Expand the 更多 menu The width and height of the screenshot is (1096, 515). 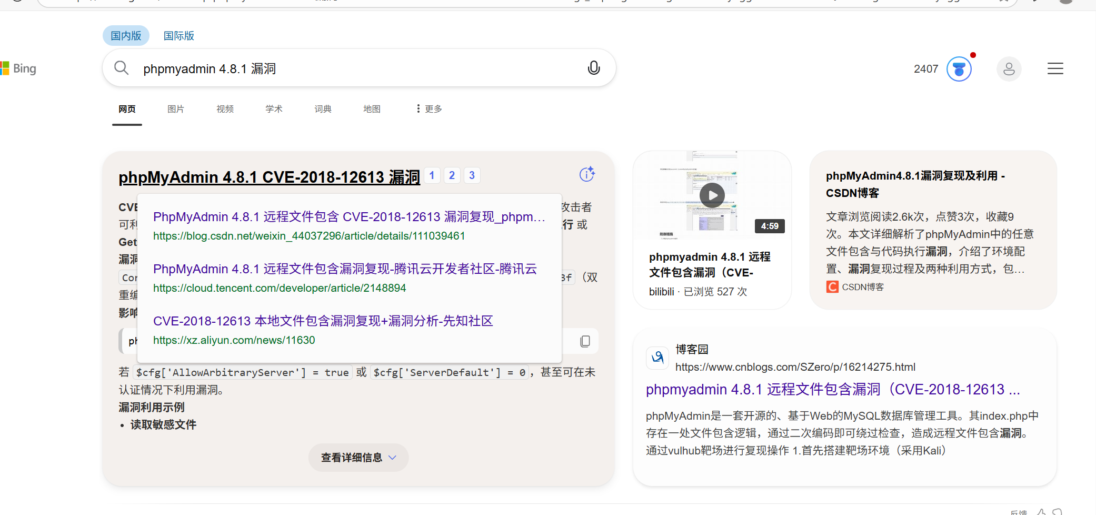pos(429,109)
